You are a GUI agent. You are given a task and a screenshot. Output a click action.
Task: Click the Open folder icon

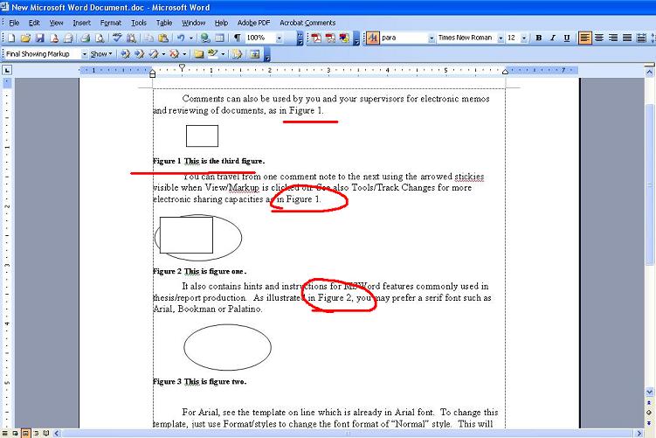click(x=25, y=38)
